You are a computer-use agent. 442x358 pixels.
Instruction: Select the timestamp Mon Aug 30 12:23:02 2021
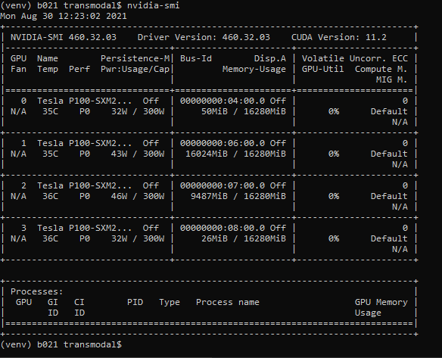coord(64,16)
